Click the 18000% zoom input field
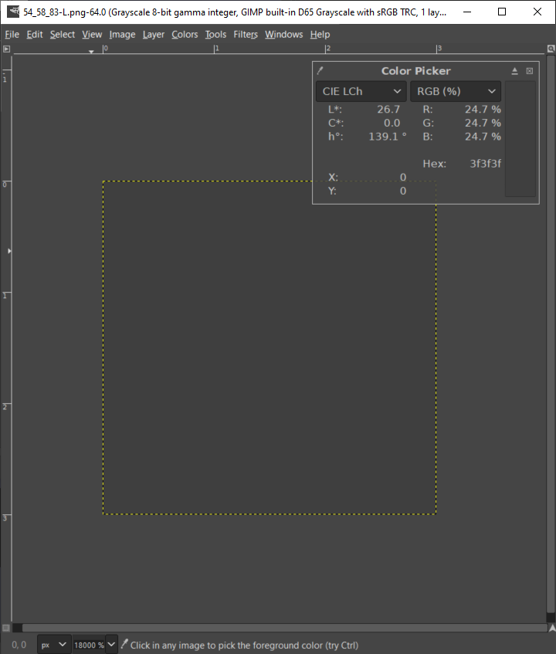The width and height of the screenshot is (556, 654). pos(89,645)
